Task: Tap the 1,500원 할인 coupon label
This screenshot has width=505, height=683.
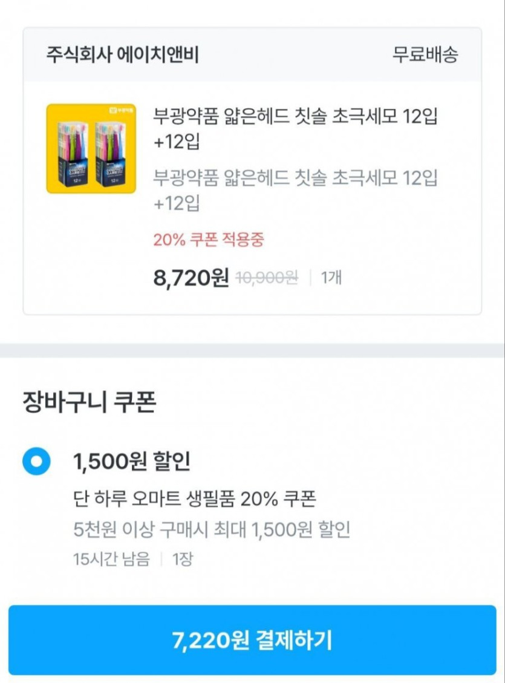Action: tap(131, 462)
